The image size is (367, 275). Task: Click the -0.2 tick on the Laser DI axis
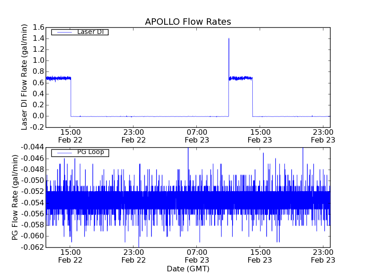37,127
